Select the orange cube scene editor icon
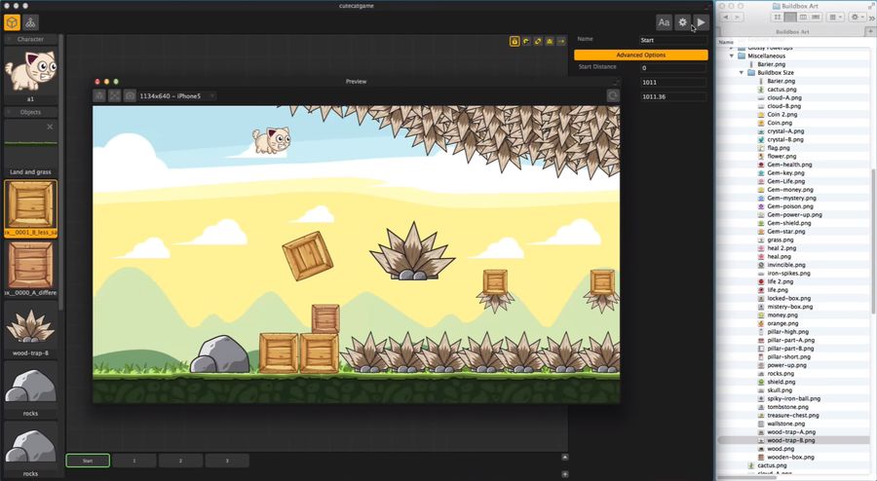 coord(12,21)
